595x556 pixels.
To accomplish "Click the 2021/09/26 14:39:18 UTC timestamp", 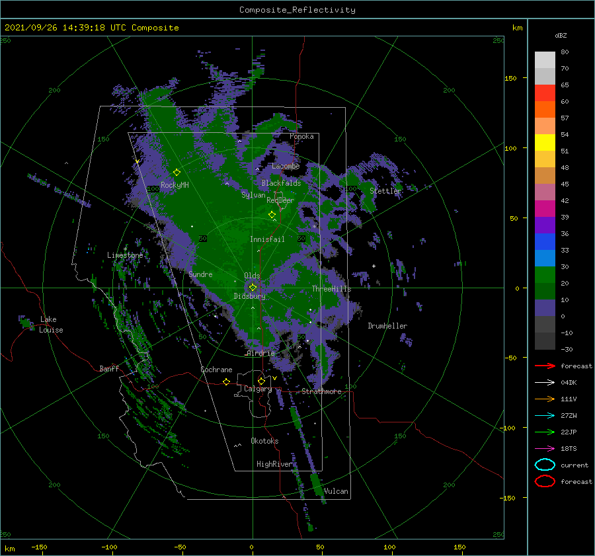I will click(x=65, y=28).
